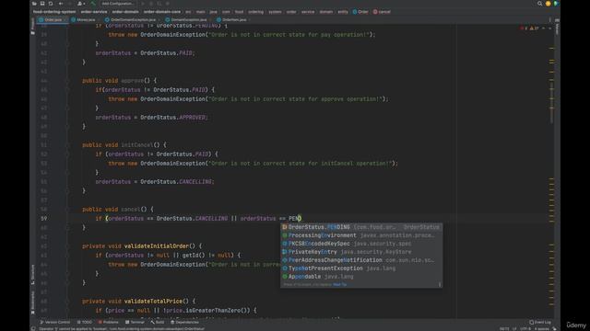
Task: Switch to the Order.java editor tab
Action: tap(53, 19)
